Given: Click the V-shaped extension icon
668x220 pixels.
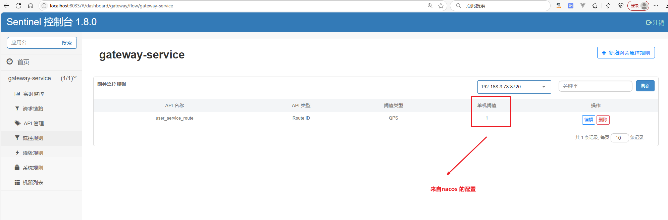Looking at the screenshot, I should click(583, 6).
